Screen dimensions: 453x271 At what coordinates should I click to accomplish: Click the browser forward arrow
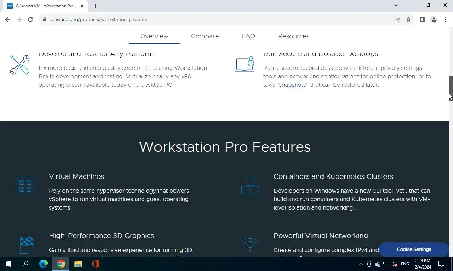(x=19, y=19)
